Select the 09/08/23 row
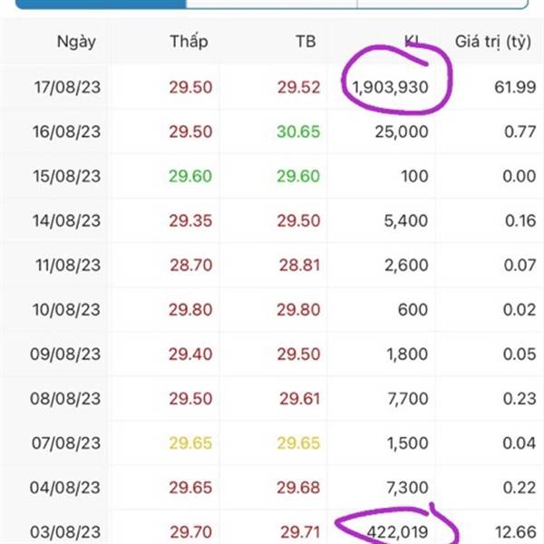 272,354
